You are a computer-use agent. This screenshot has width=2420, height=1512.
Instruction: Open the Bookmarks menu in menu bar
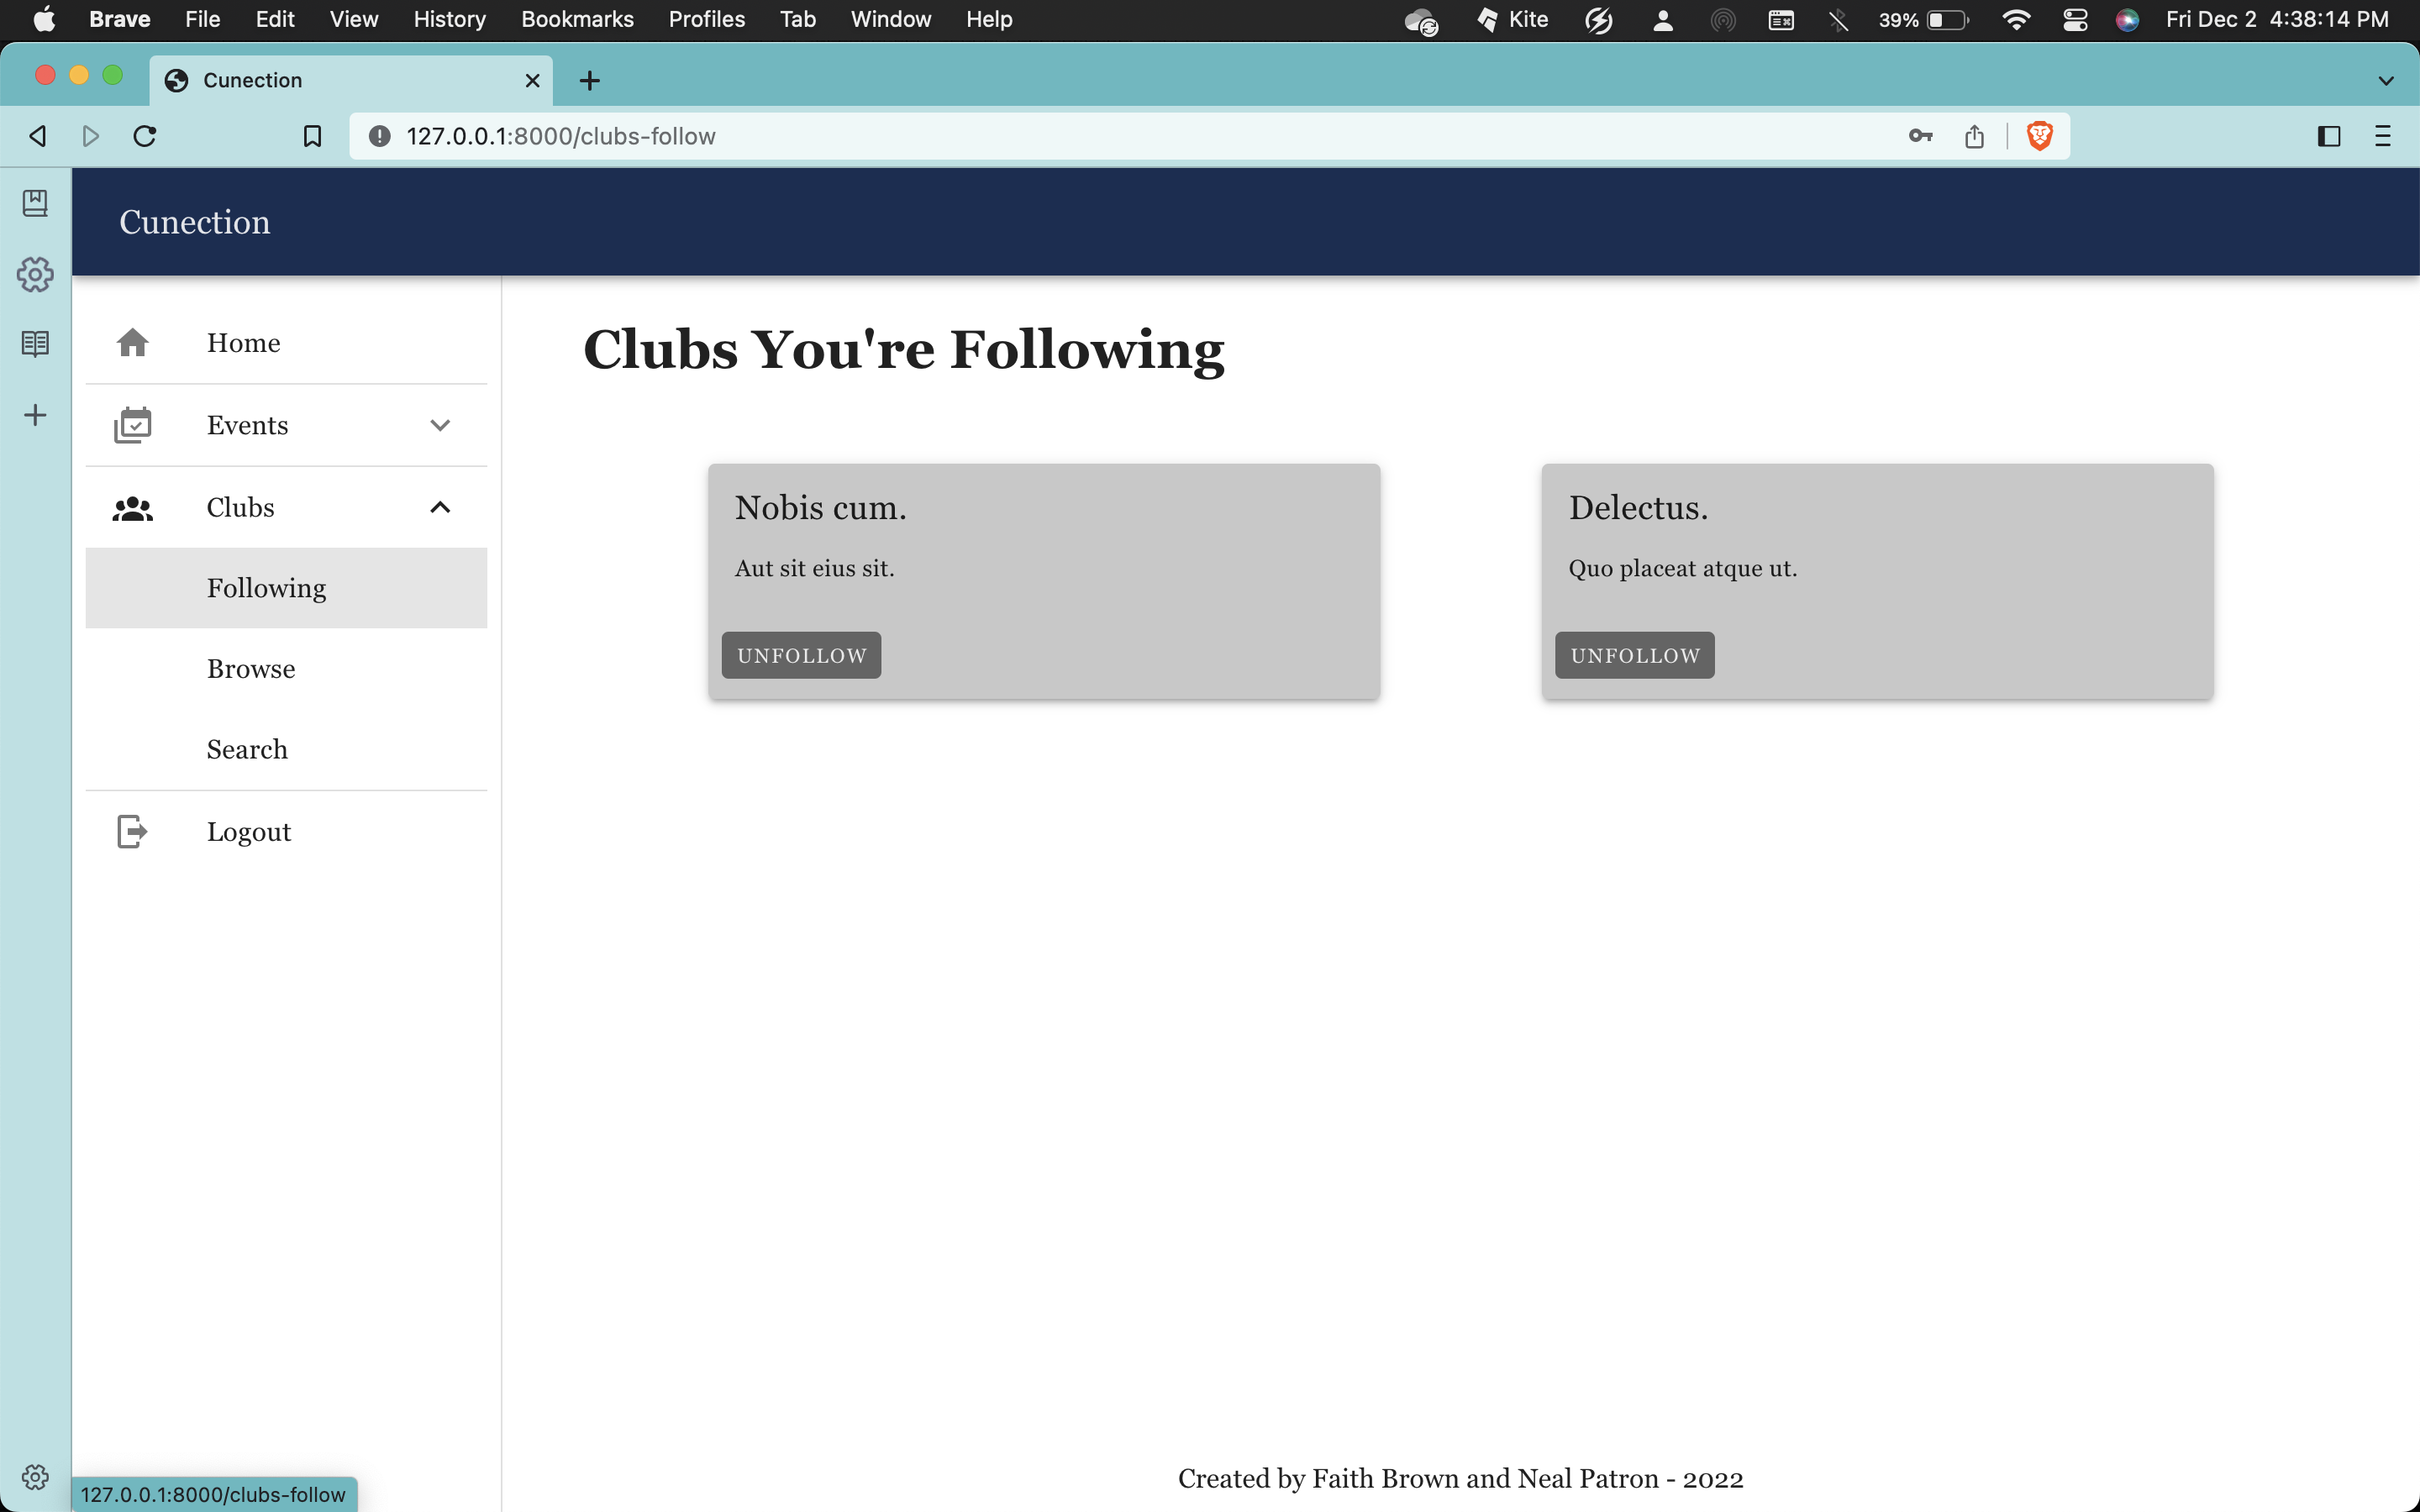577,20
